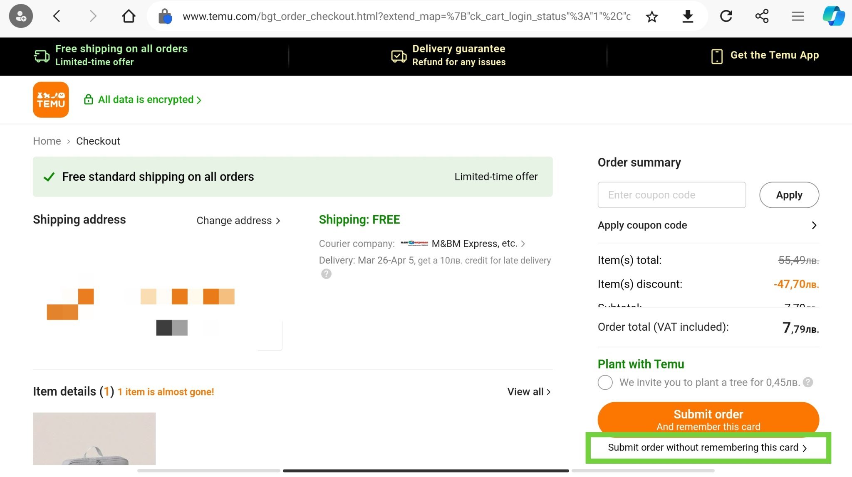Click the download arrow icon
Image resolution: width=852 pixels, height=477 pixels.
coord(688,17)
